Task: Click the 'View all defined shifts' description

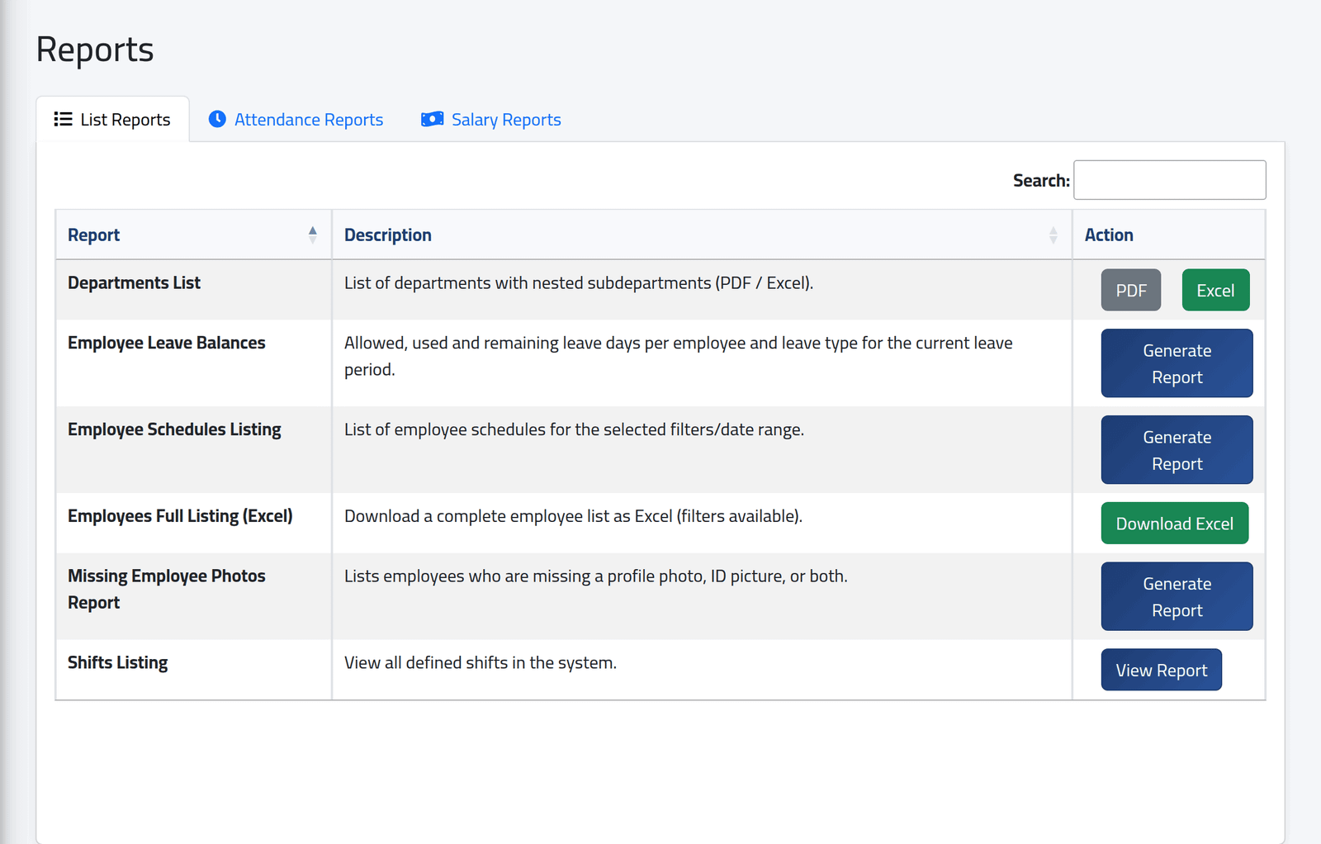Action: (480, 662)
